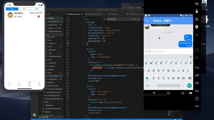The width and height of the screenshot is (214, 120).
Task: Toggle regular expression in find widget
Action: pos(139,19)
